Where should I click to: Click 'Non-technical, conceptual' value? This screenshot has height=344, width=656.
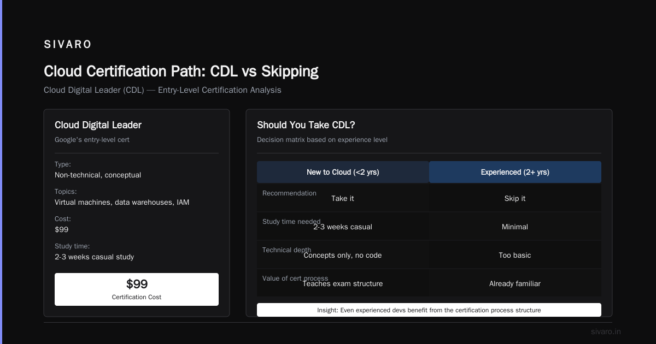98,175
